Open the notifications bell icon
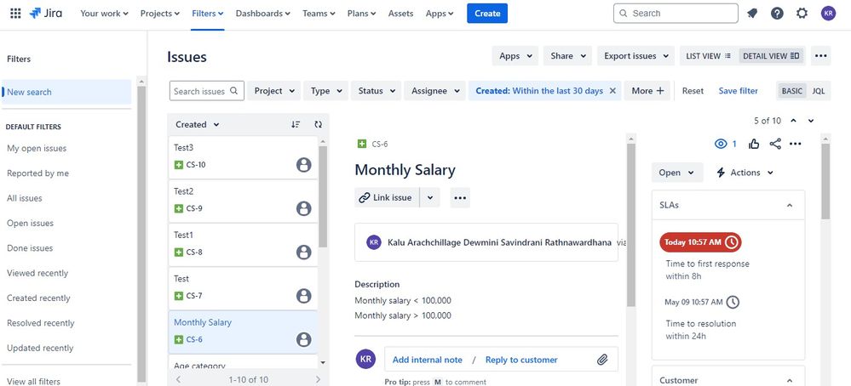 tap(752, 14)
